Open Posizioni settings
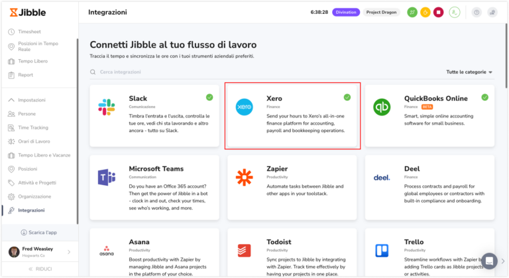 coord(28,169)
